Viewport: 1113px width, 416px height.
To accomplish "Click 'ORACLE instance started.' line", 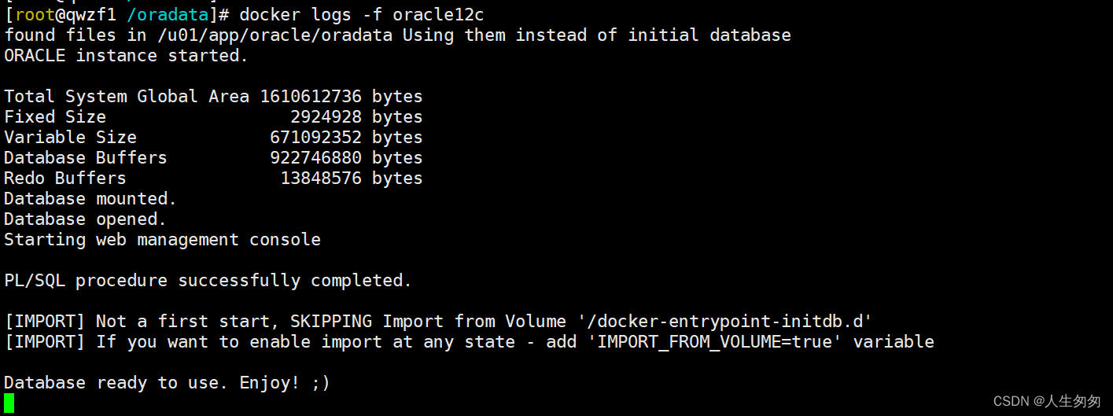I will coord(127,55).
